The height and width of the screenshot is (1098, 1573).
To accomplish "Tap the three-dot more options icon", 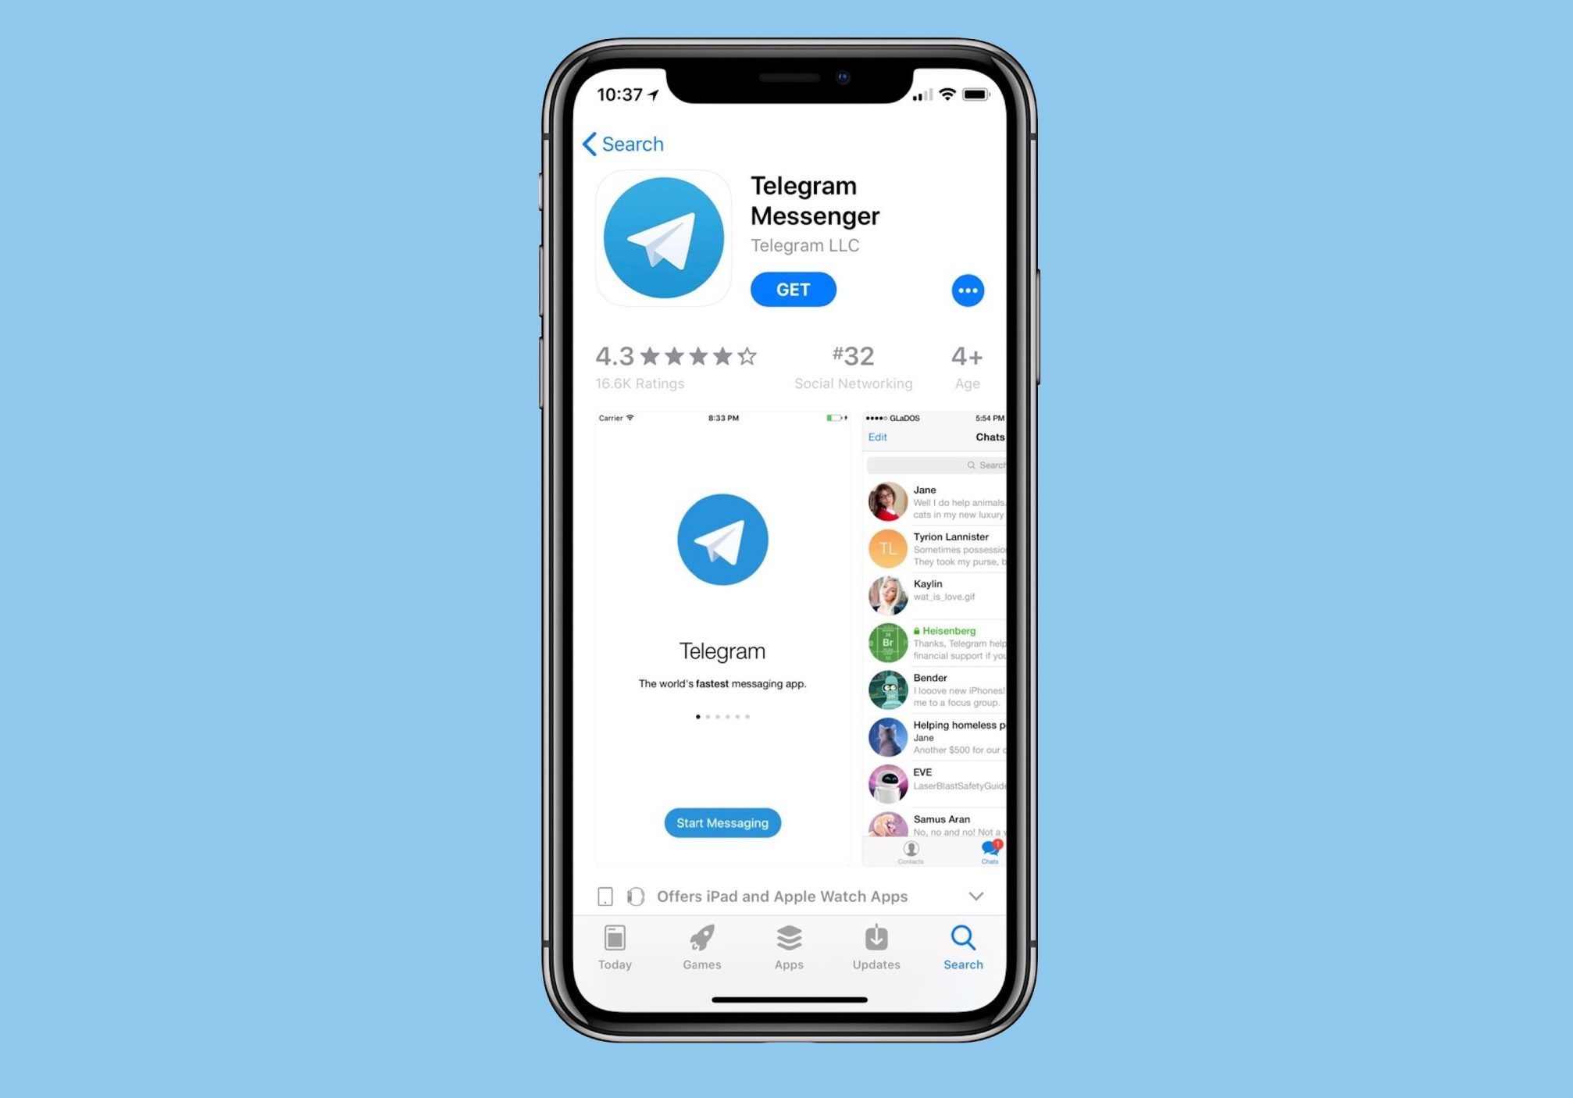I will (x=968, y=291).
